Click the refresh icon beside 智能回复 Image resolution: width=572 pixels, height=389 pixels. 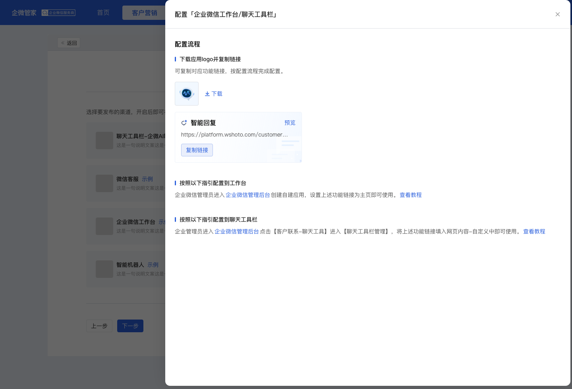(184, 123)
